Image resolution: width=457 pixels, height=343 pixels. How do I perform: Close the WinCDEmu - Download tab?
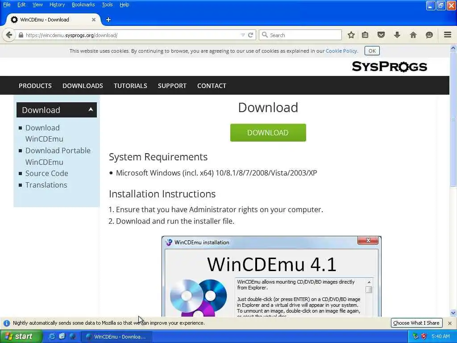[94, 20]
